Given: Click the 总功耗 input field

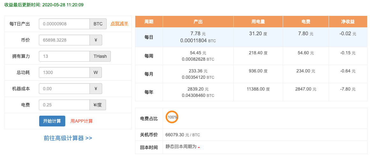Looking at the screenshot, I should click(x=64, y=72).
